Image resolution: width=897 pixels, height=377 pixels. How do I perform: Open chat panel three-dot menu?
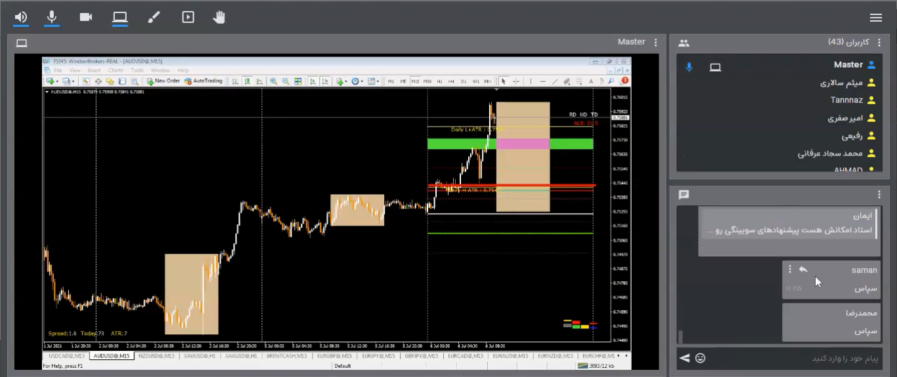pyautogui.click(x=879, y=195)
